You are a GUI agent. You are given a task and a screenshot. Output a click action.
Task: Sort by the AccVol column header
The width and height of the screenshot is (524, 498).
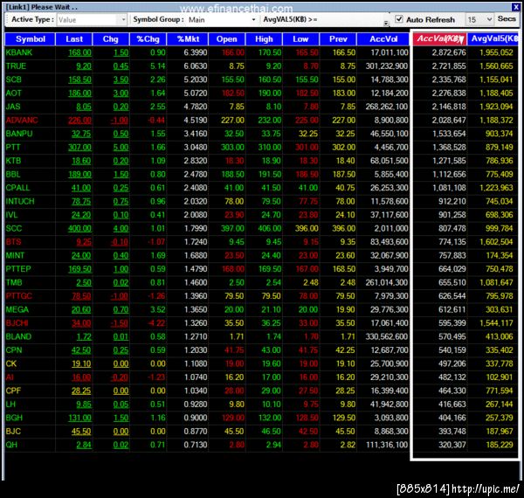(x=383, y=39)
